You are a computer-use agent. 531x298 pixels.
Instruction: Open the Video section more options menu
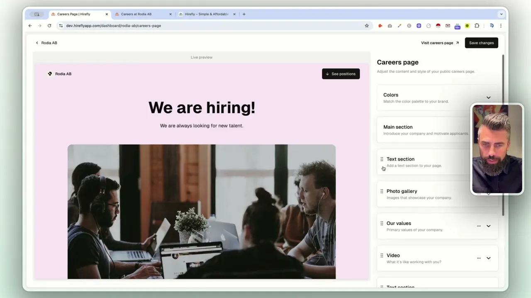click(479, 258)
